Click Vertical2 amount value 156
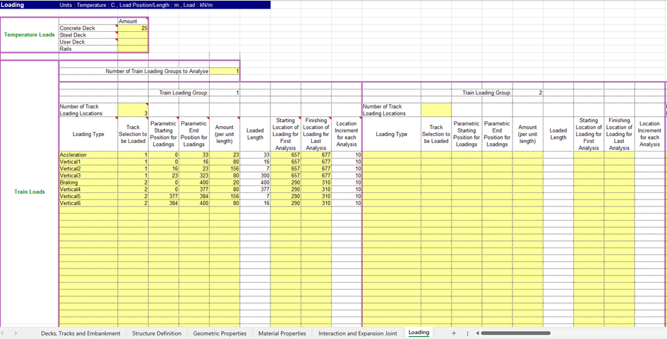This screenshot has height=339, width=667. pyautogui.click(x=224, y=168)
